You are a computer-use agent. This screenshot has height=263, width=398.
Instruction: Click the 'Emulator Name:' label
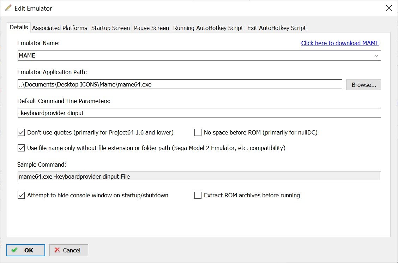tap(38, 43)
